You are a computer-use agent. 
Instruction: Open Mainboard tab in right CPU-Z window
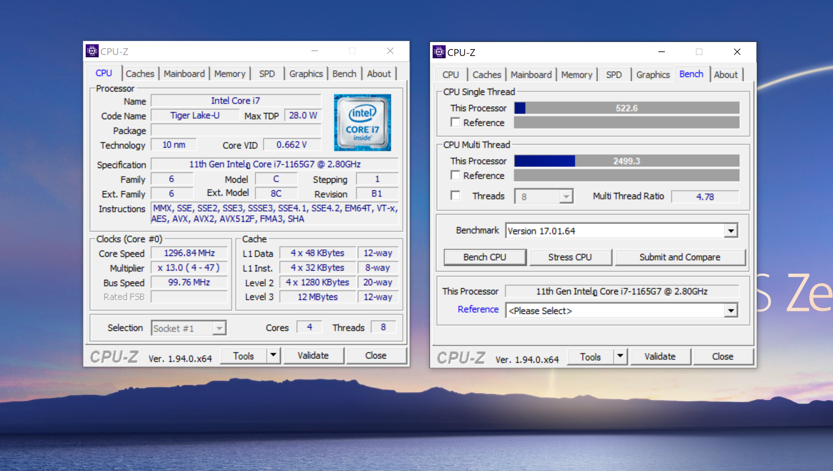531,75
